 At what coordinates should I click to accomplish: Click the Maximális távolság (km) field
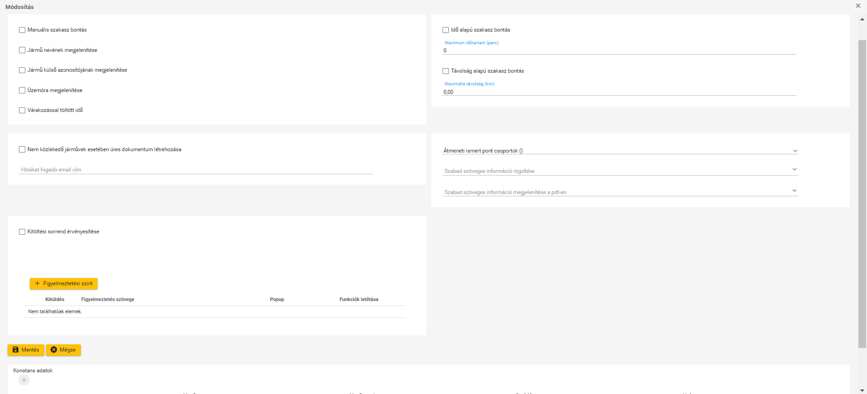(619, 92)
